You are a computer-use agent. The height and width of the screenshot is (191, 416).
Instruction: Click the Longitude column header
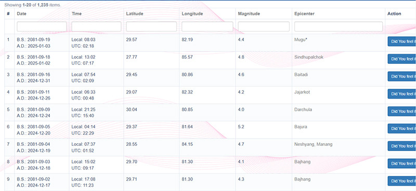pos(192,13)
